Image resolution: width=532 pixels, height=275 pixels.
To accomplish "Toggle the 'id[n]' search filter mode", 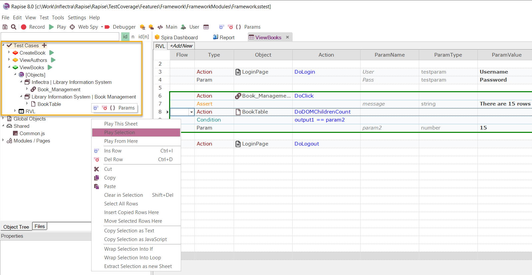I will coord(143,37).
